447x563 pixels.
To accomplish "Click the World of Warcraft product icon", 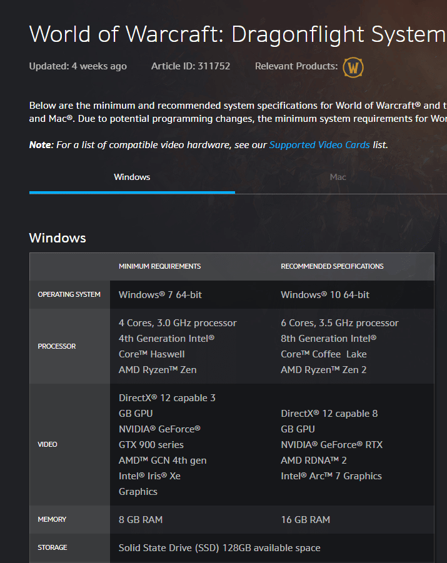I will [354, 66].
